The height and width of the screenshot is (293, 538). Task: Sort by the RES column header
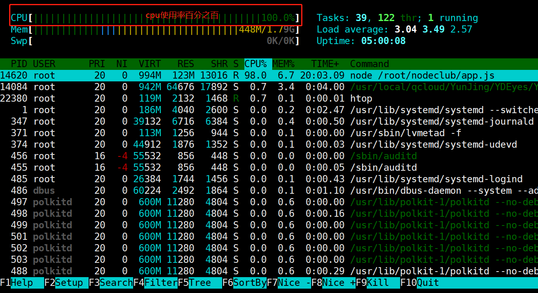186,64
